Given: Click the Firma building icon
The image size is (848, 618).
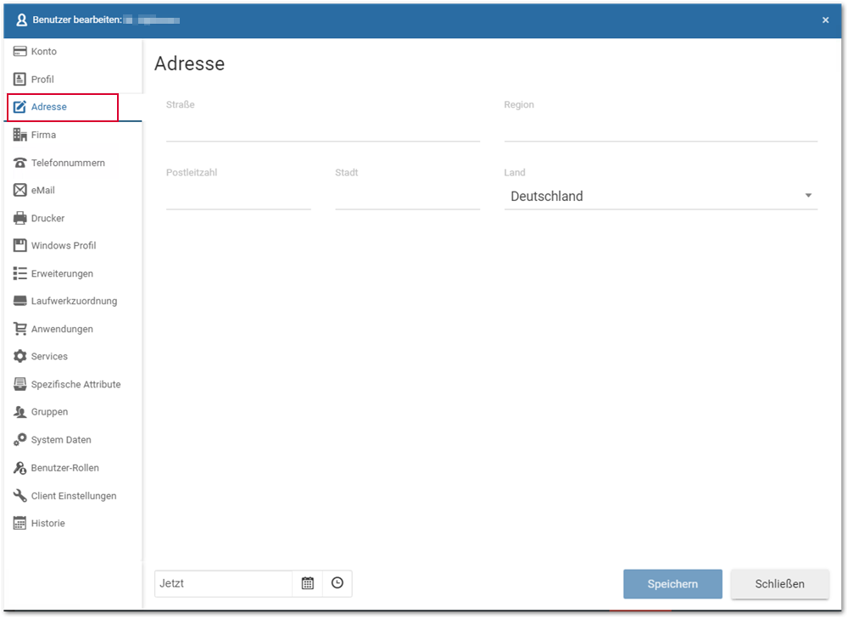Looking at the screenshot, I should (x=20, y=135).
